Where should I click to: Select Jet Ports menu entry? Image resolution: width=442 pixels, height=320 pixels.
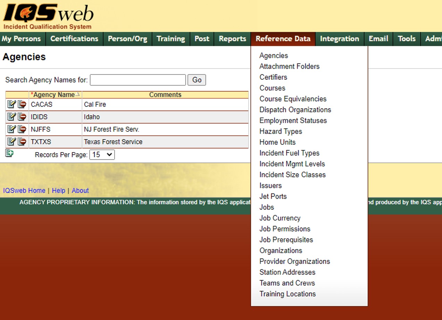pos(273,196)
